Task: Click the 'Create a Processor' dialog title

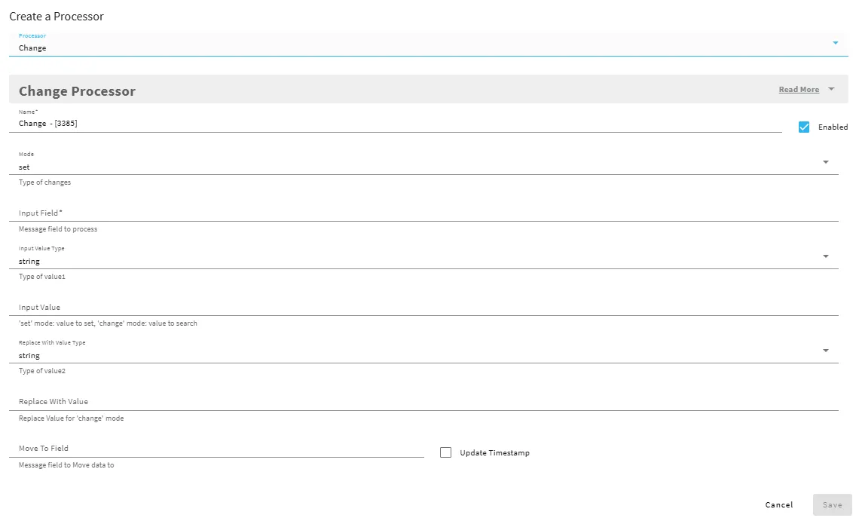Action: pos(57,17)
